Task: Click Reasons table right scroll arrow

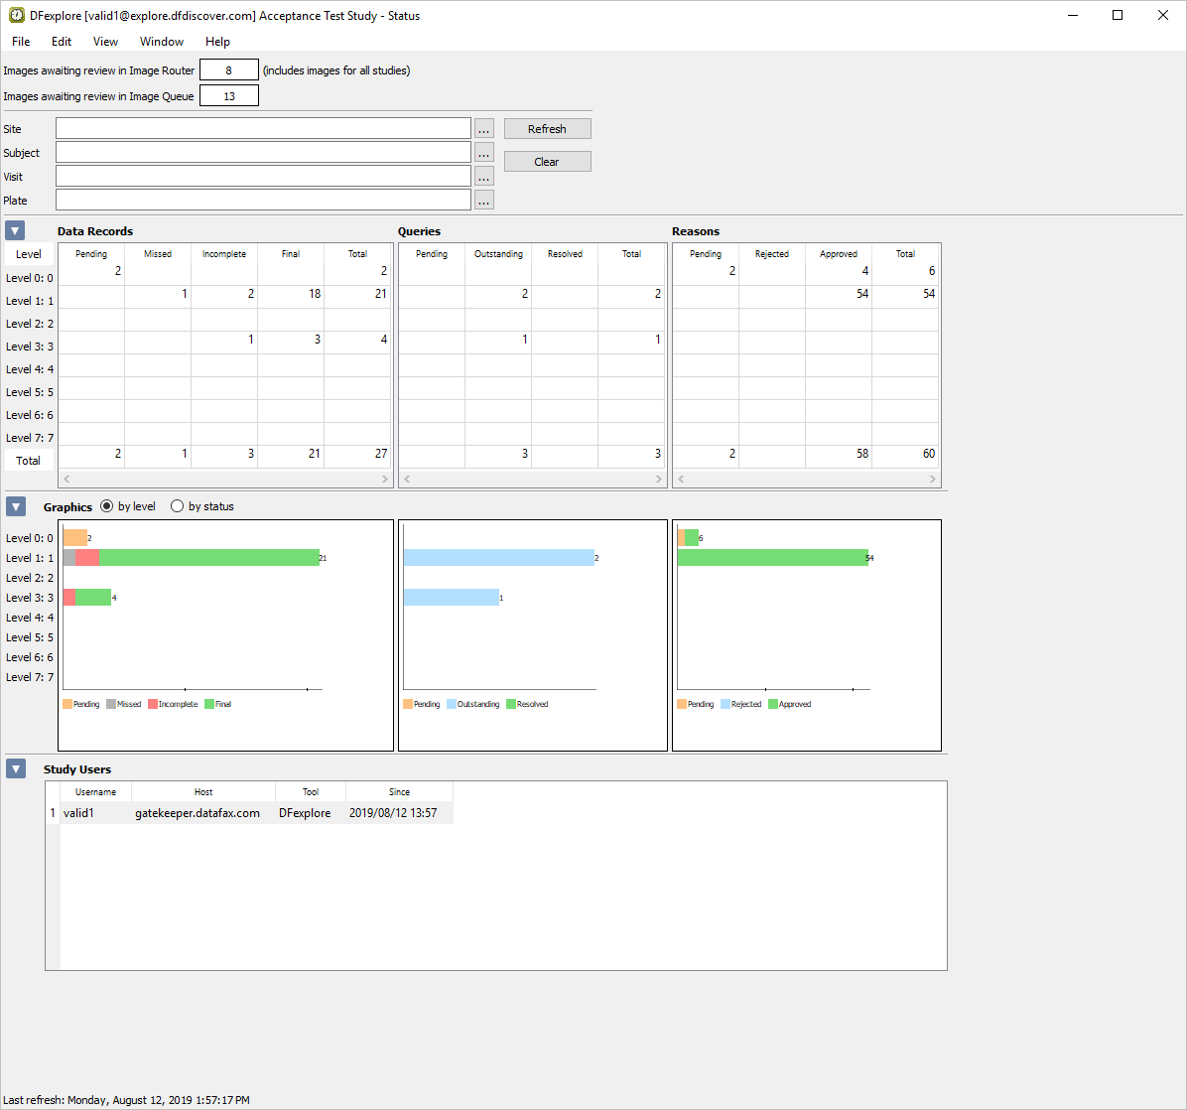Action: coord(933,479)
